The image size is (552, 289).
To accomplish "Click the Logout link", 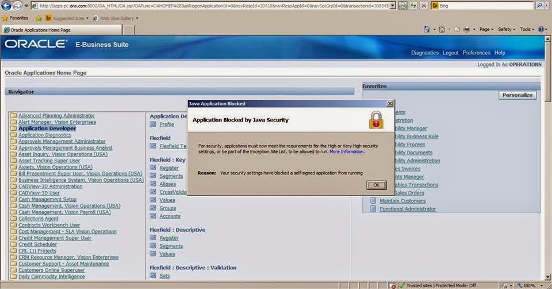I will (x=450, y=53).
